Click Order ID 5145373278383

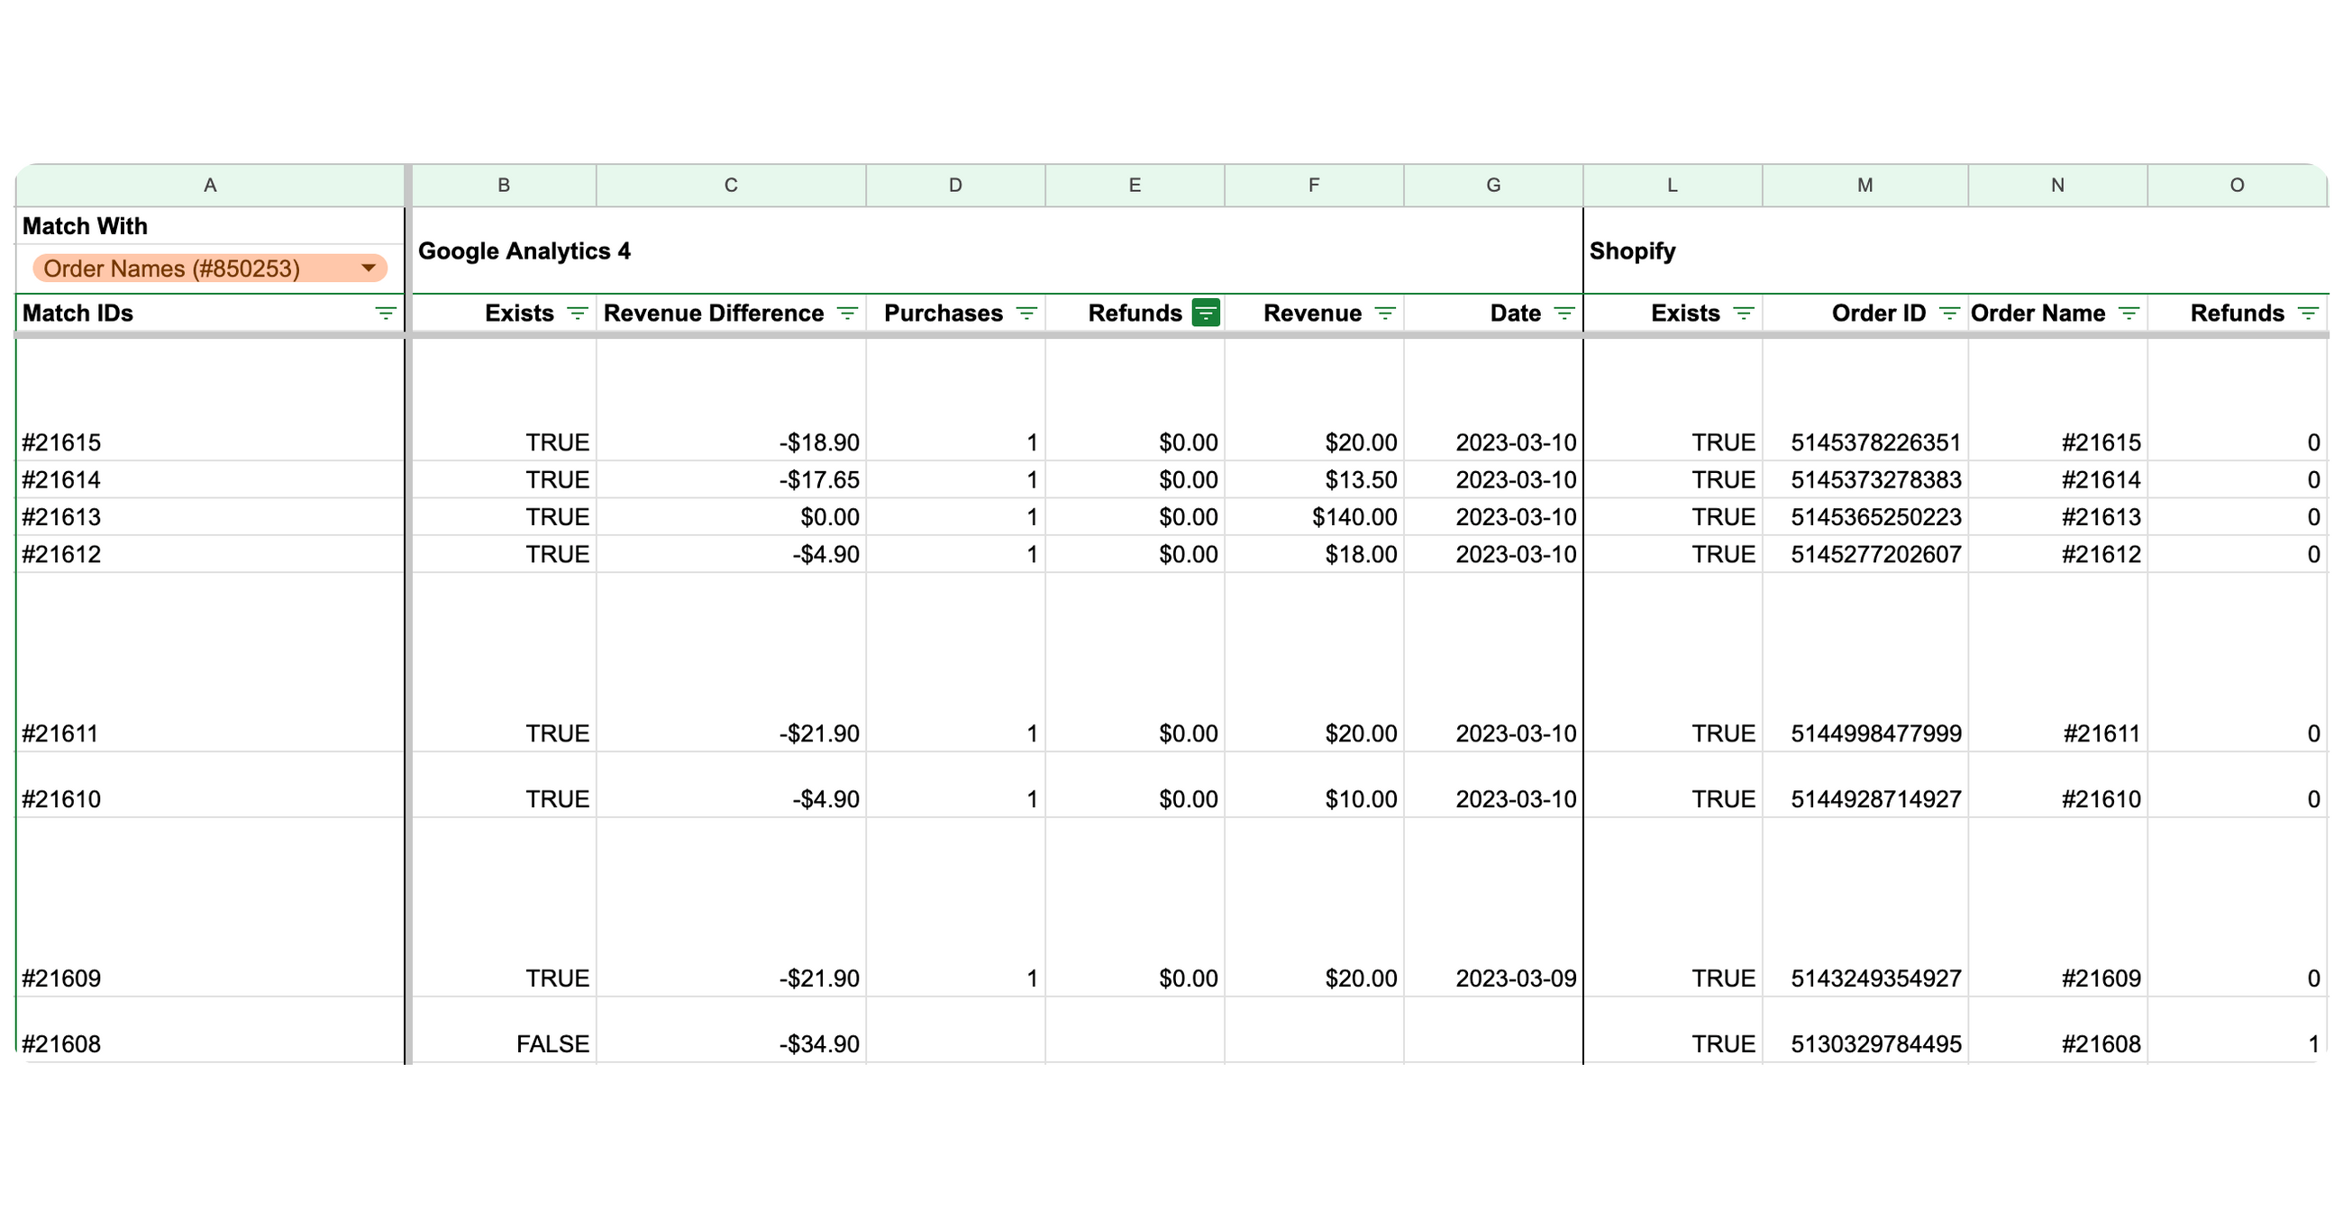(x=1875, y=479)
